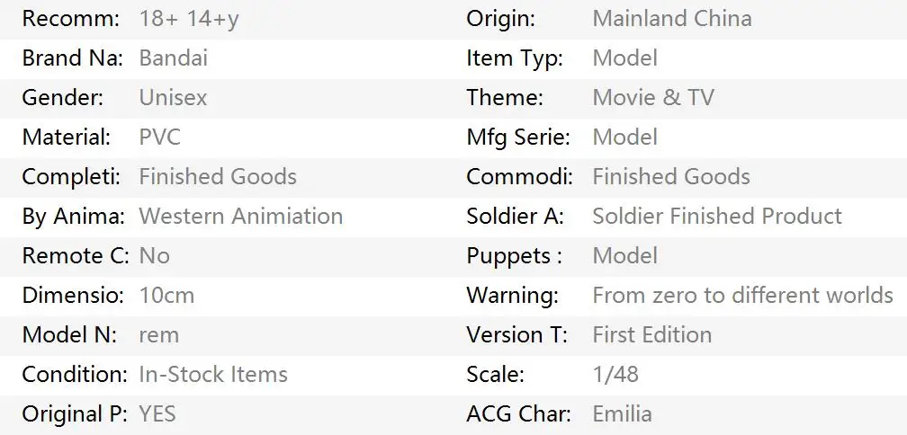Image resolution: width=907 pixels, height=435 pixels.
Task: Select the Item Typ Model value
Action: point(624,58)
